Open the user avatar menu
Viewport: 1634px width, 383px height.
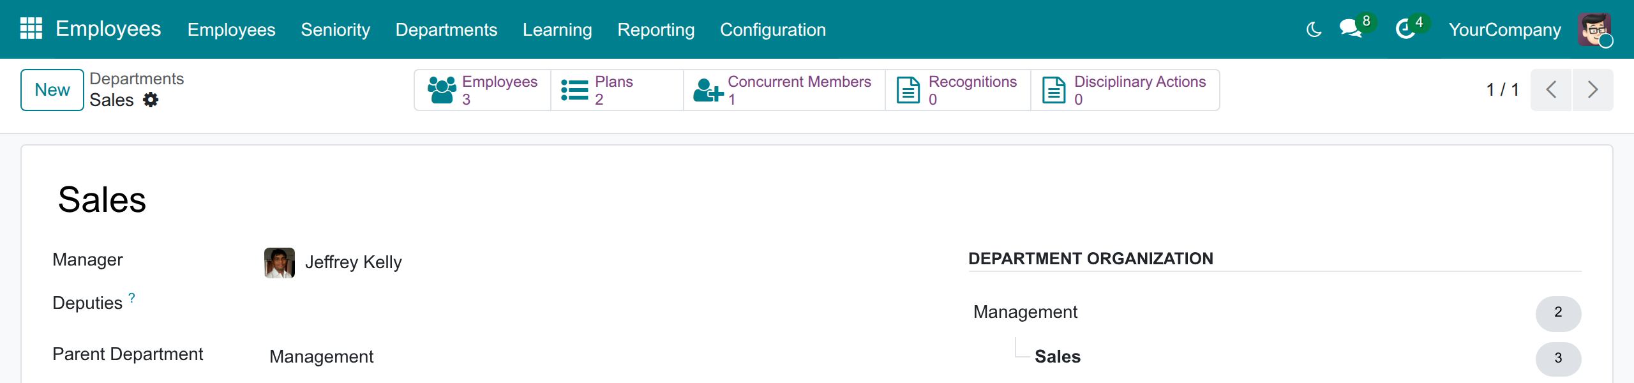click(x=1594, y=29)
